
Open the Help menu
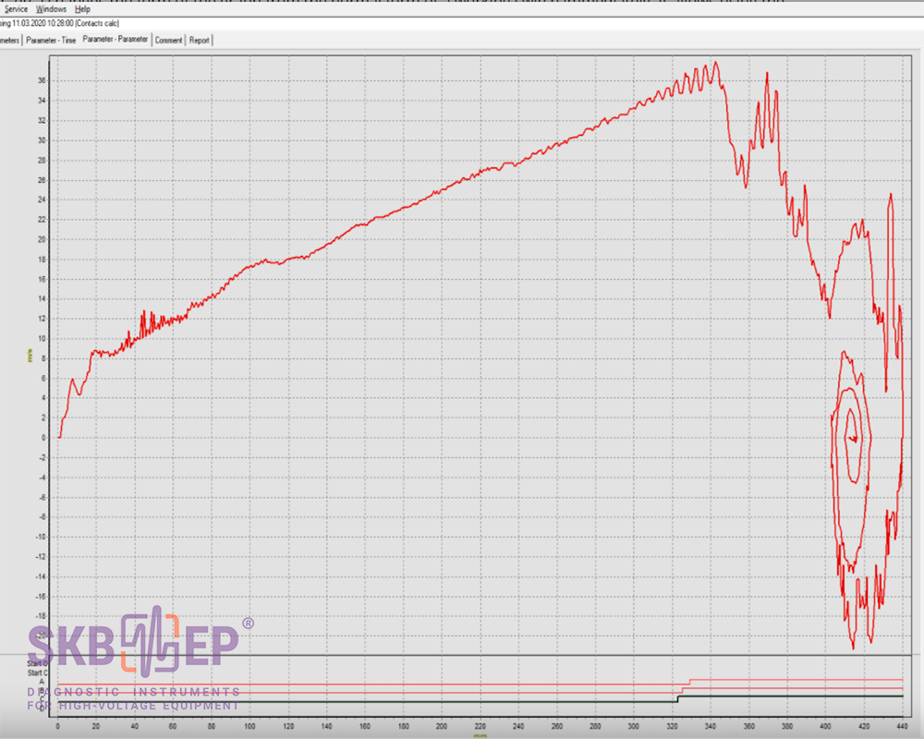pos(82,8)
